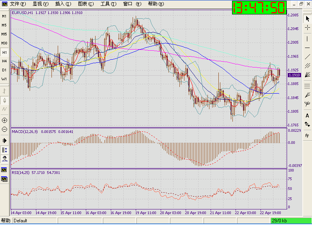This screenshot has height=234, width=312.
Task: Toggle the chart shift icon with blue arrows
Action: (x=4, y=150)
